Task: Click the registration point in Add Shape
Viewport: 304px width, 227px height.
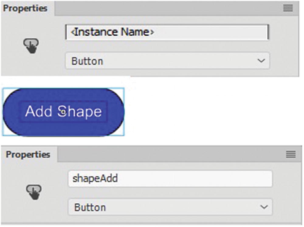Action: pyautogui.click(x=63, y=112)
